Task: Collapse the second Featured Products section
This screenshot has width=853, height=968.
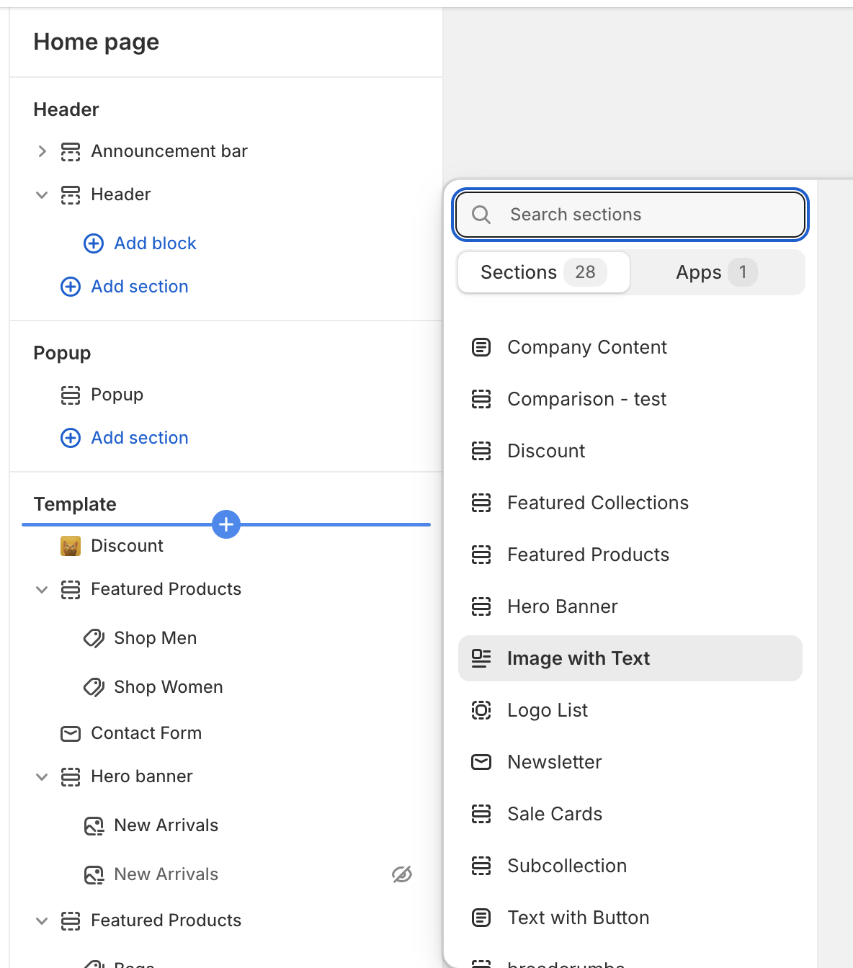Action: 42,920
